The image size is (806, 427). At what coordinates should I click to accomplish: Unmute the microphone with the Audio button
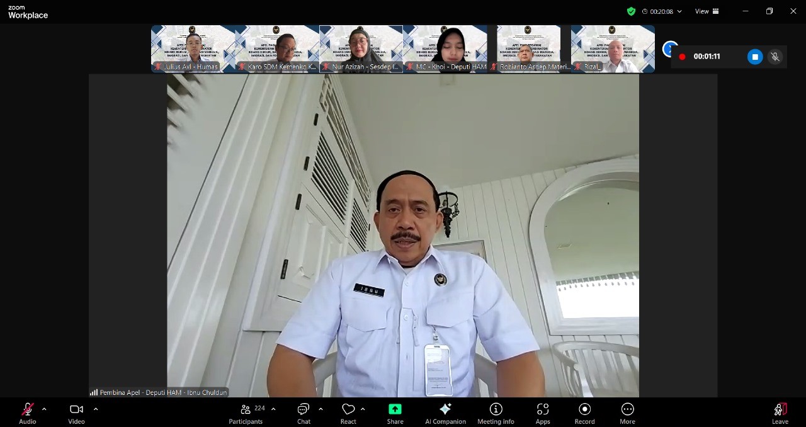pyautogui.click(x=27, y=410)
